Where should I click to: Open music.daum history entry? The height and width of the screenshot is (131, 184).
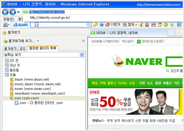point(35,84)
